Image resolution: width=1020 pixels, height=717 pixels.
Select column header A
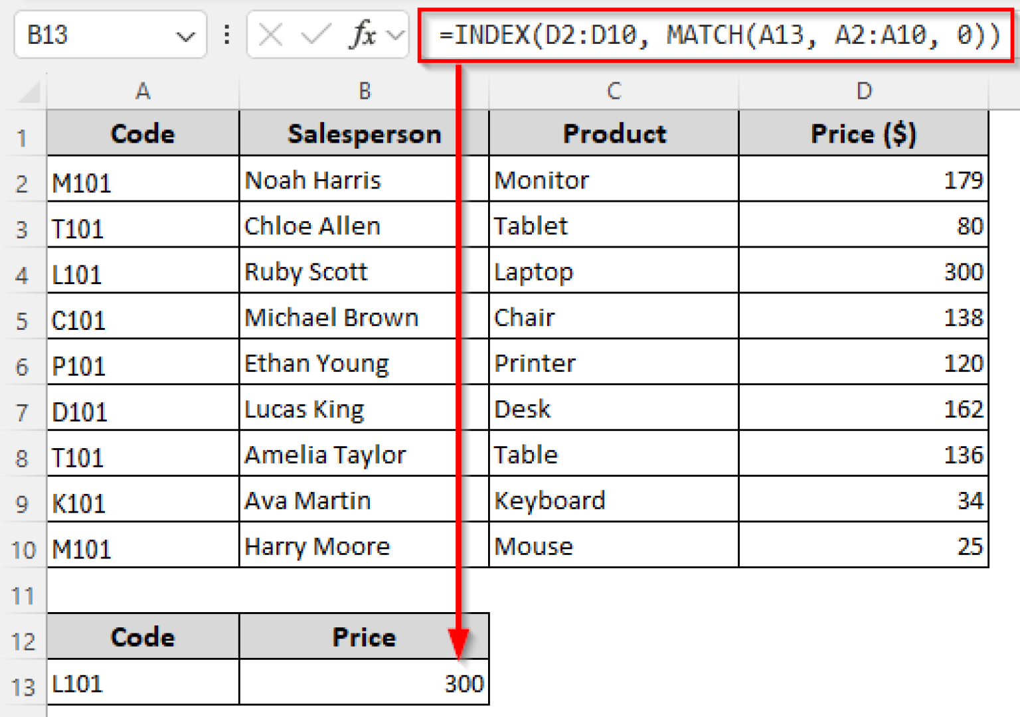point(142,91)
